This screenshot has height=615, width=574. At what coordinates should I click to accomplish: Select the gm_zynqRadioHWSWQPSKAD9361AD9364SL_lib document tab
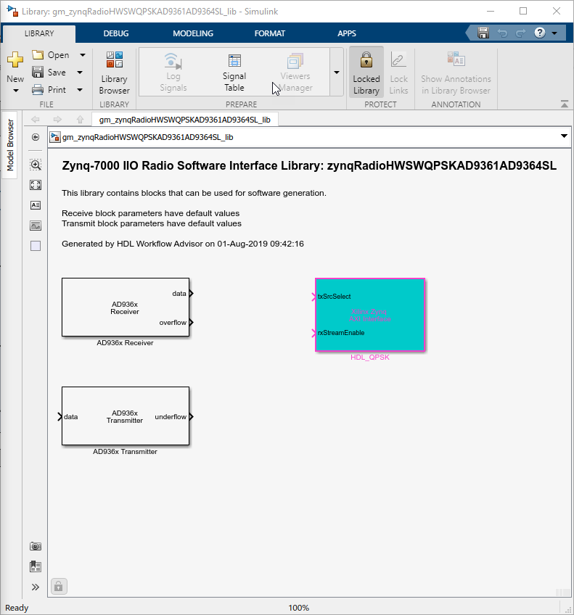click(x=185, y=120)
